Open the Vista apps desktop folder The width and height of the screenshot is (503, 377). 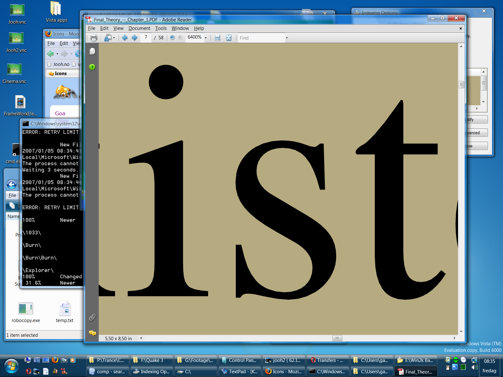tap(56, 12)
